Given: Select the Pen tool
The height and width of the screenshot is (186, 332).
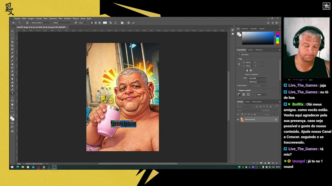Looking at the screenshot, I should click(12, 90).
